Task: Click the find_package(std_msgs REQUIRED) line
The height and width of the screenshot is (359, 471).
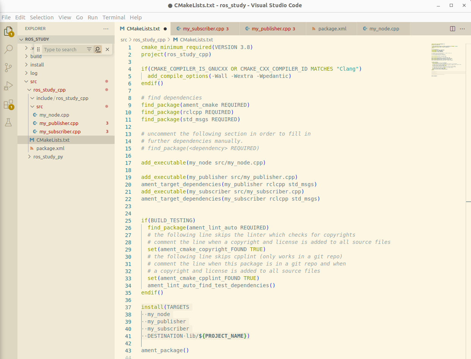Action: [191, 119]
